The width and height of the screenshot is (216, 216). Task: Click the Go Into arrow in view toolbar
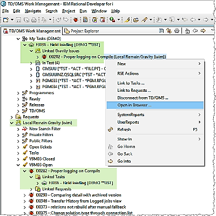pos(203,31)
